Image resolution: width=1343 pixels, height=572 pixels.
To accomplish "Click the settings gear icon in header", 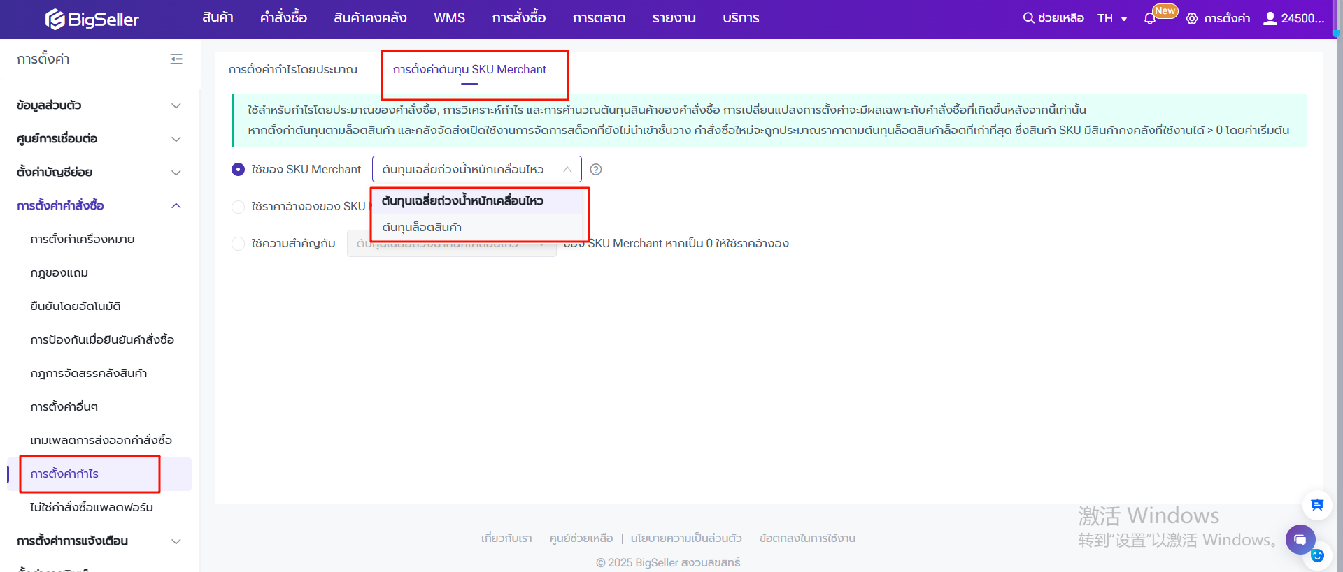I will 1192,19.
